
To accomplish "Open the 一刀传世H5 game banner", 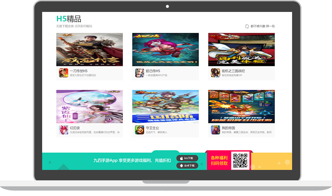I will (x=90, y=50).
